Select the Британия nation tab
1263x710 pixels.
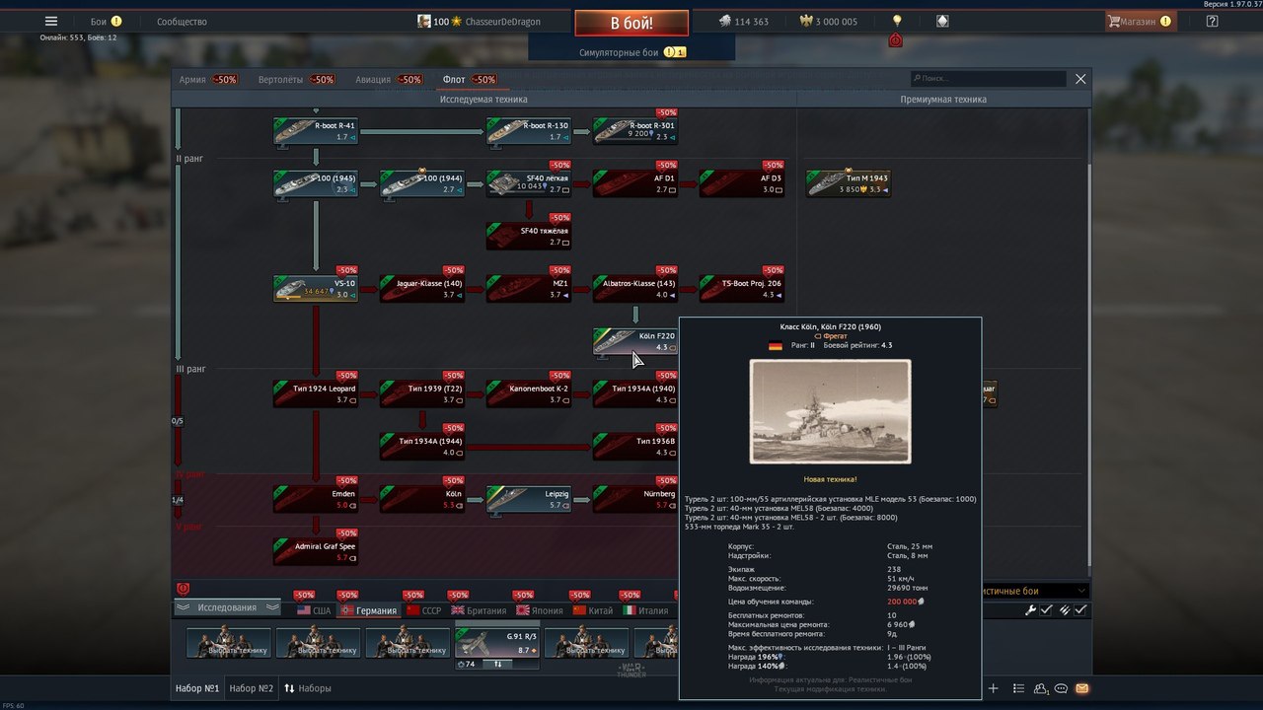[479, 610]
